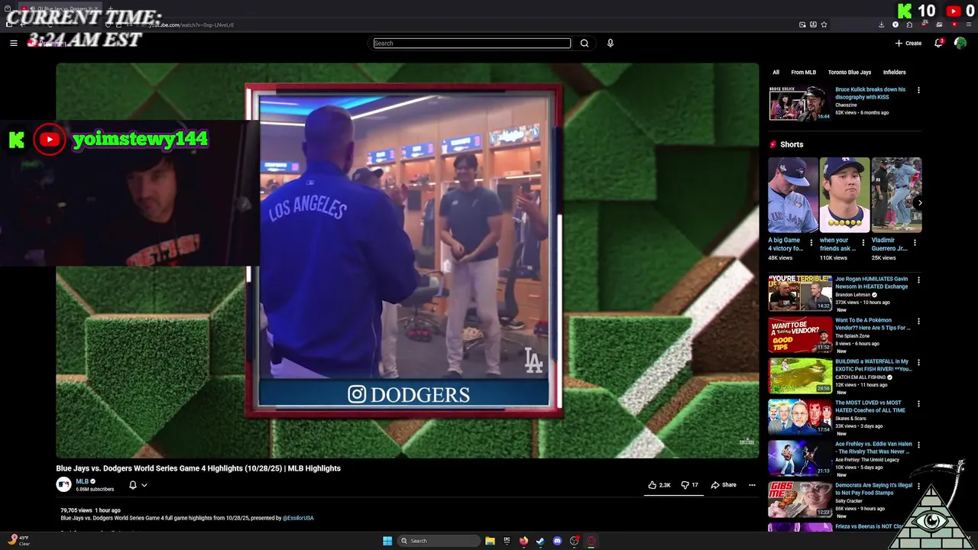Screen dimensions: 978x550
Task: Bookmark this page with the star icon
Action: click(824, 24)
